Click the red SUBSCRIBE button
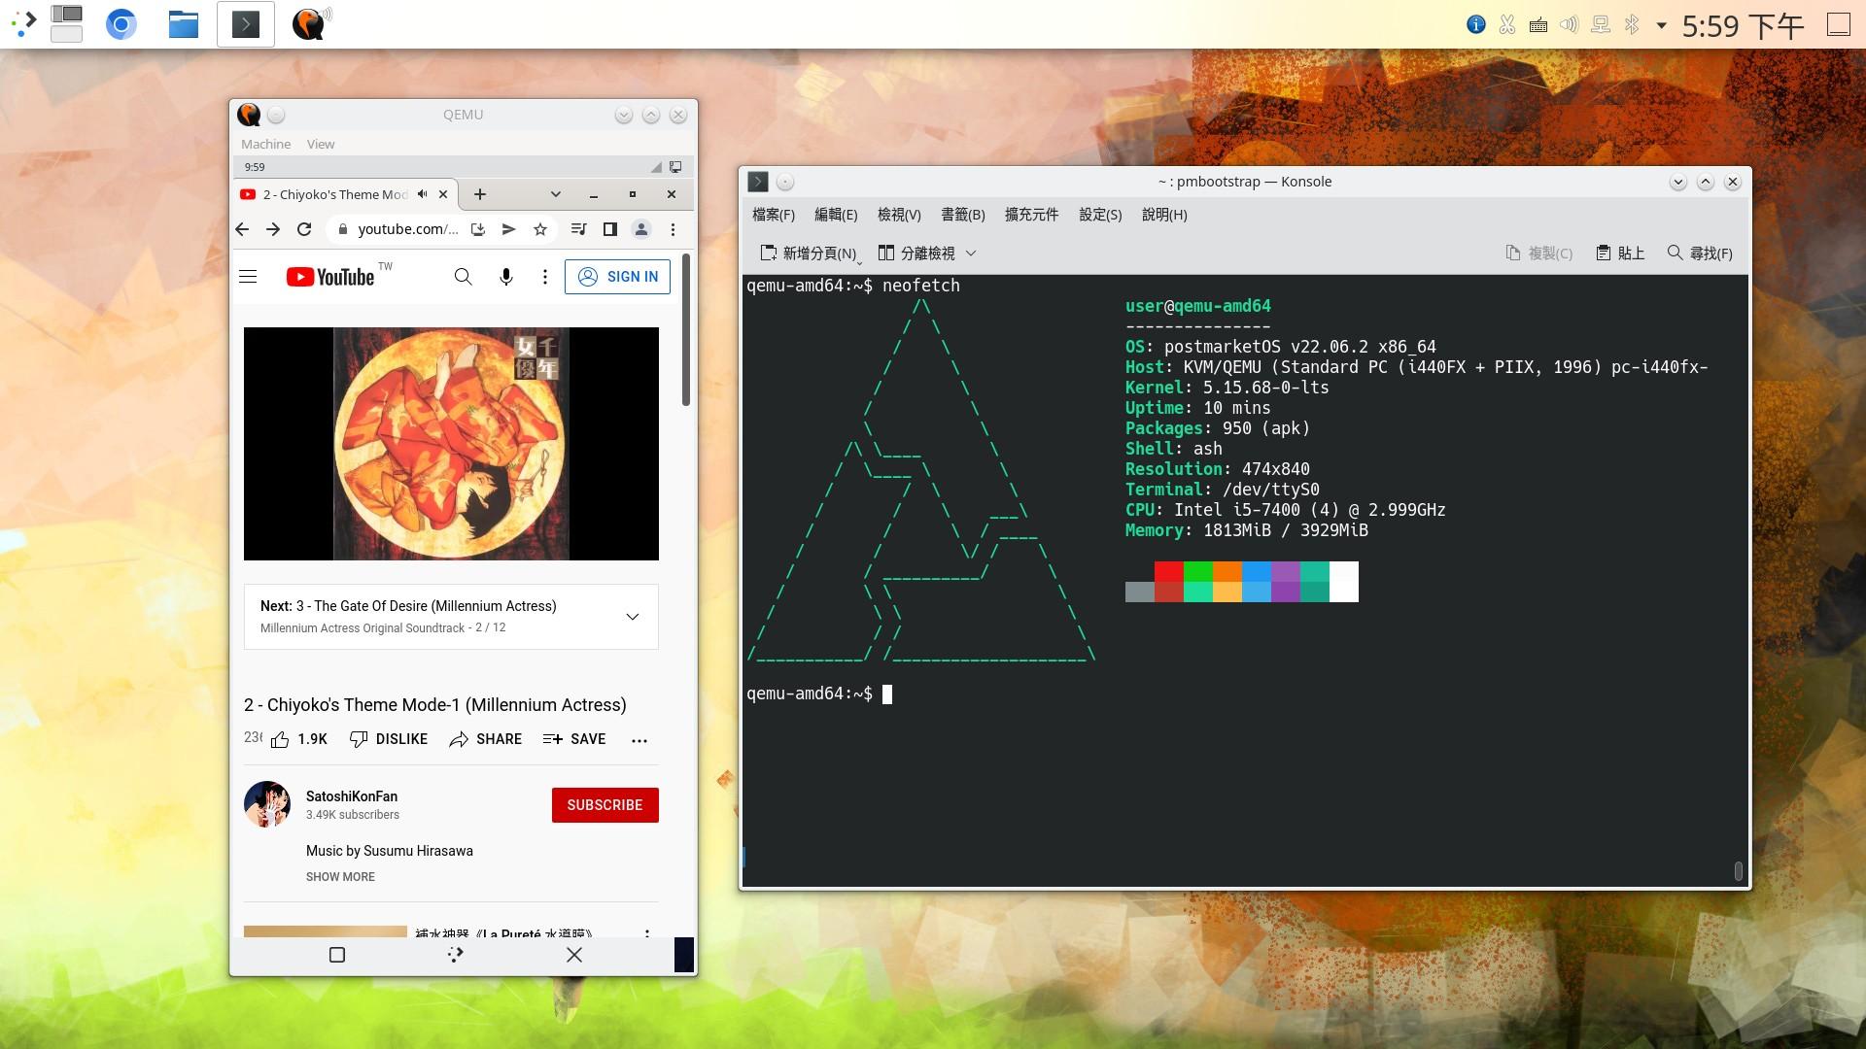Viewport: 1866px width, 1049px height. pos(605,805)
